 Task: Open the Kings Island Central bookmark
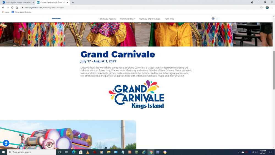(x=21, y=12)
